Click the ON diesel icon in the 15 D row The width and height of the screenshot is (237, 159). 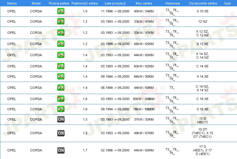click(61, 119)
